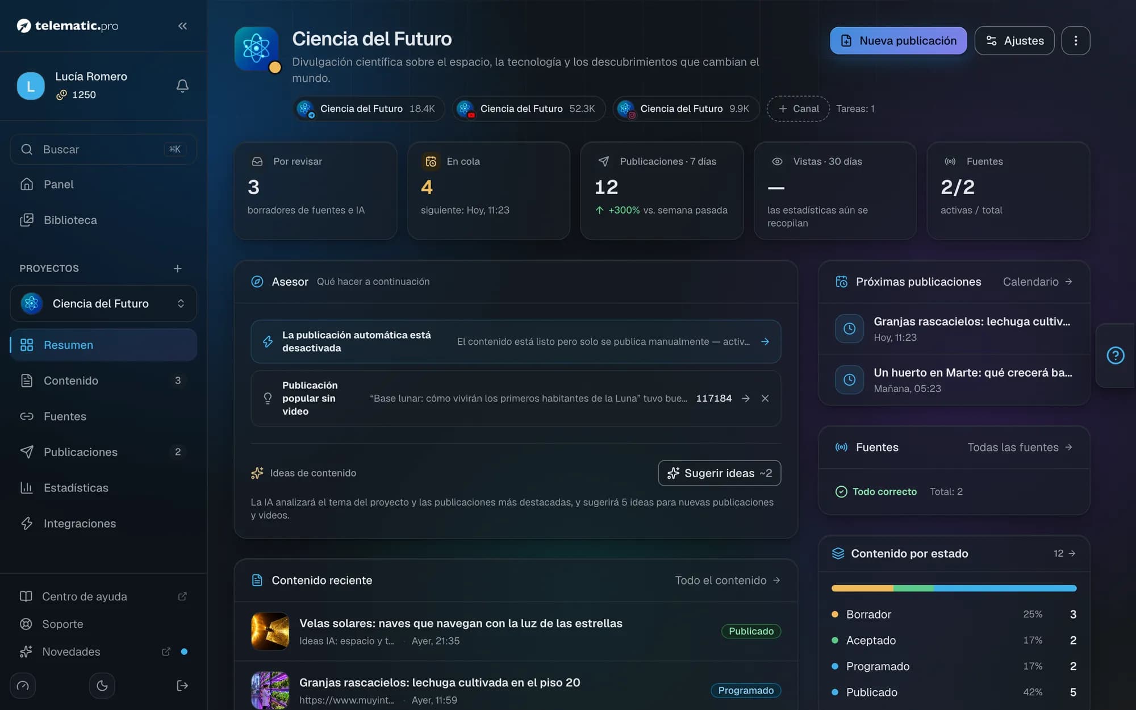Open Novedades link

coord(103,652)
